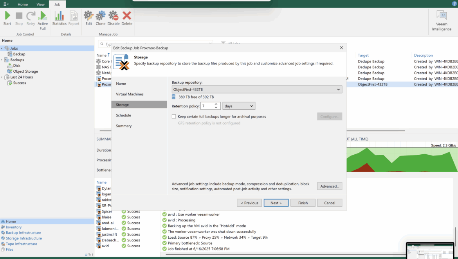Screen dimensions: 458x259
Task: Open the retention days unit dropdown
Action: tap(239, 106)
